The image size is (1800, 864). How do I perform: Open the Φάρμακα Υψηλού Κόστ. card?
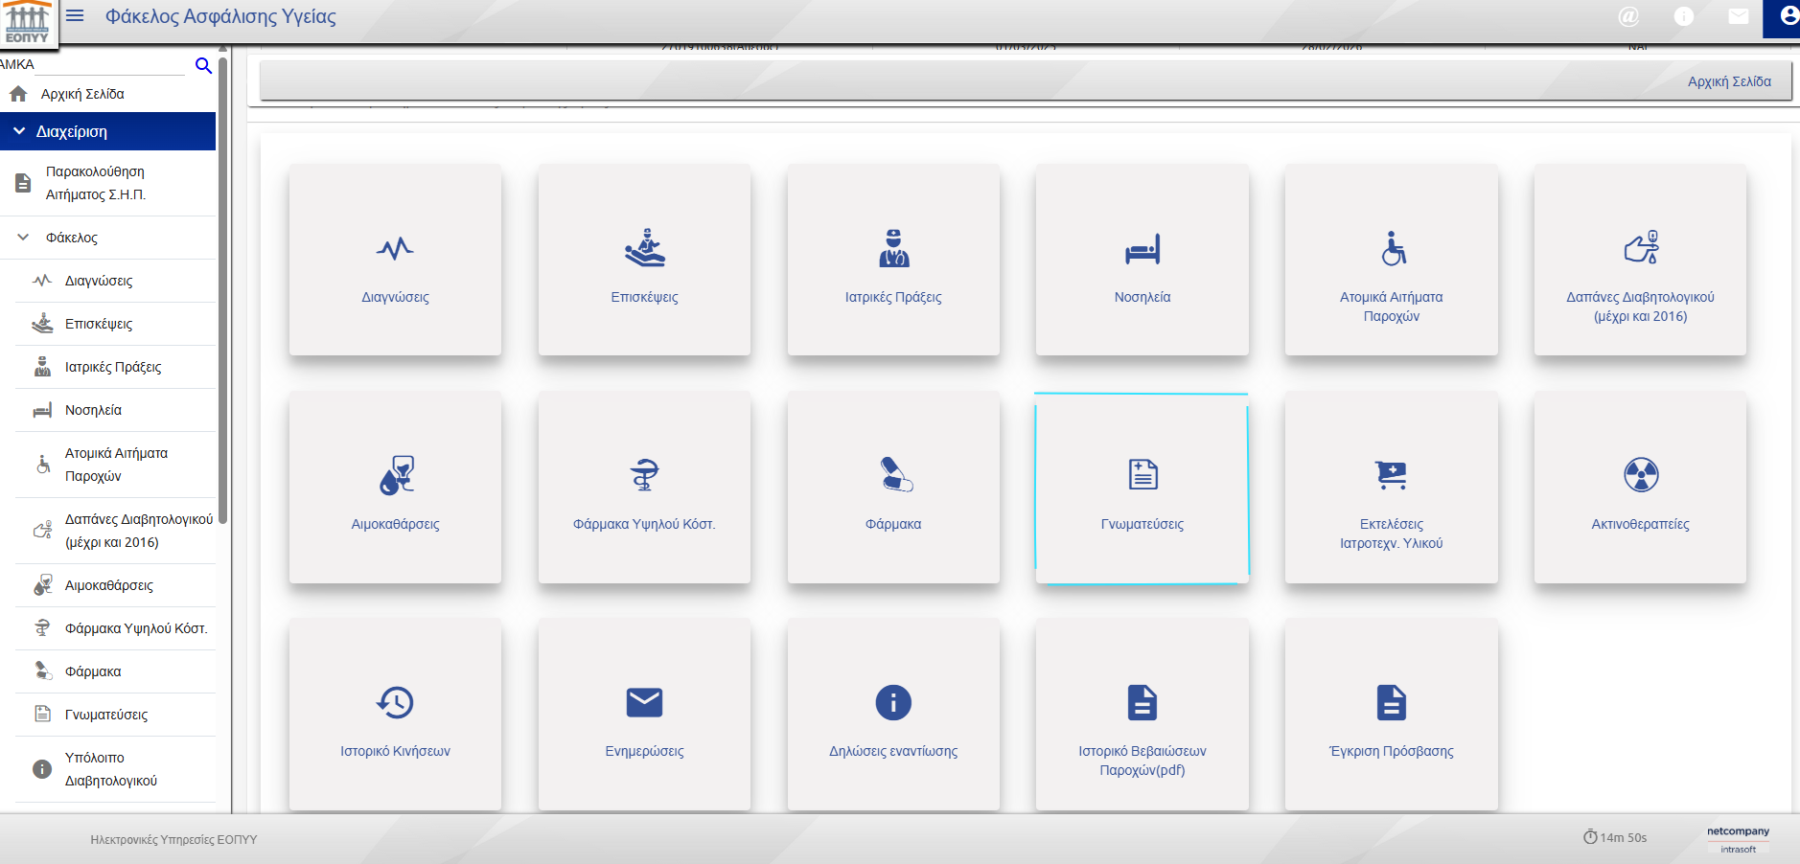[x=644, y=487]
